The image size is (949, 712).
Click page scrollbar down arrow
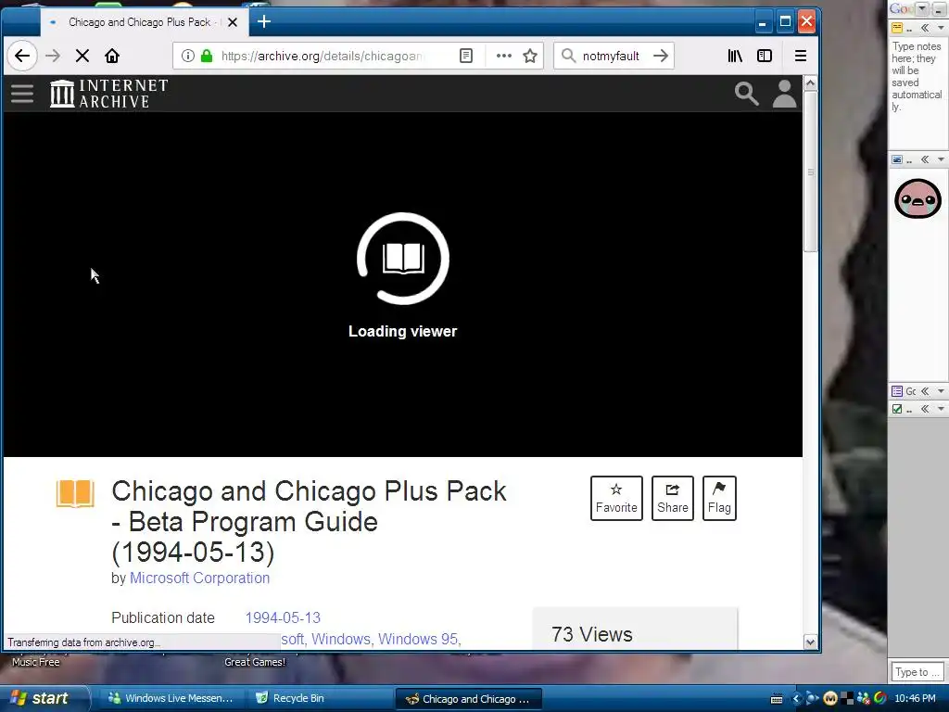810,642
